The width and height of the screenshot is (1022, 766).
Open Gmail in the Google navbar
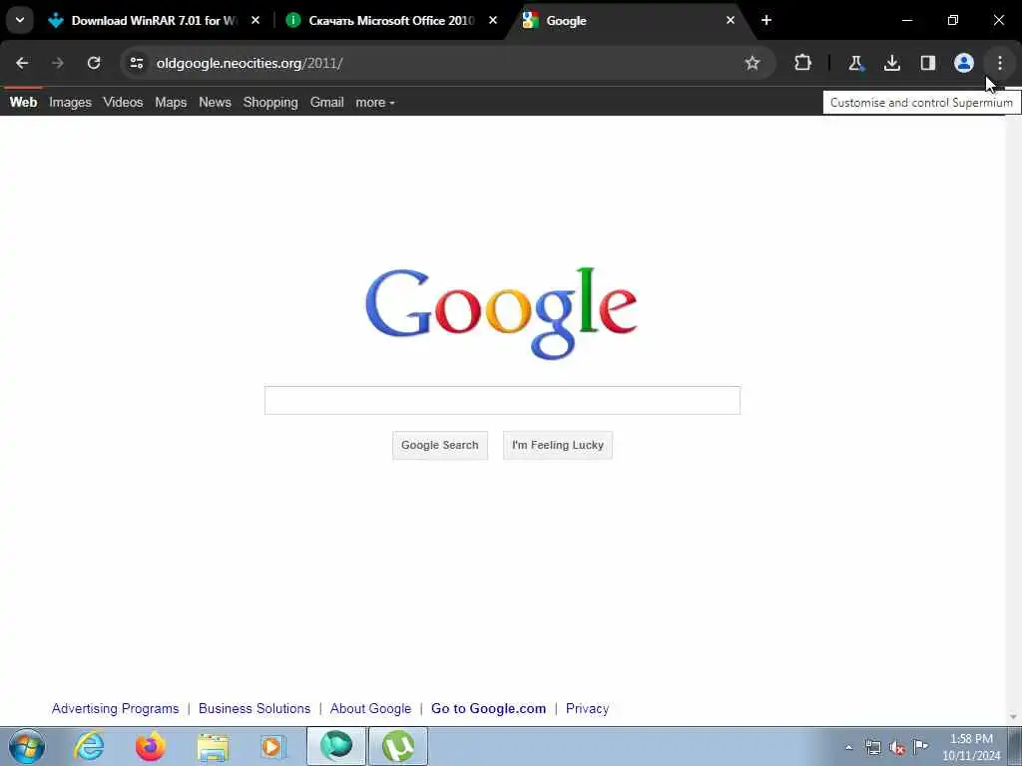click(327, 103)
